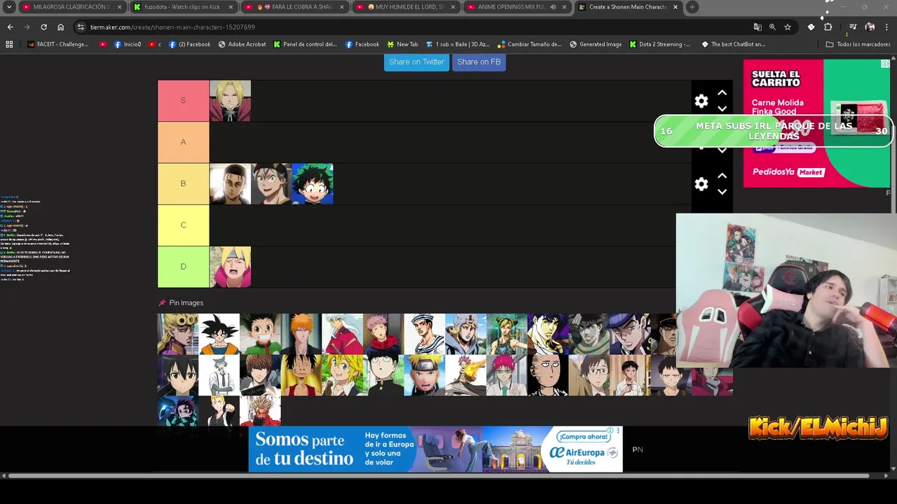Open FACEIT - Challenge bookmark
This screenshot has width=897, height=504.
tap(58, 44)
